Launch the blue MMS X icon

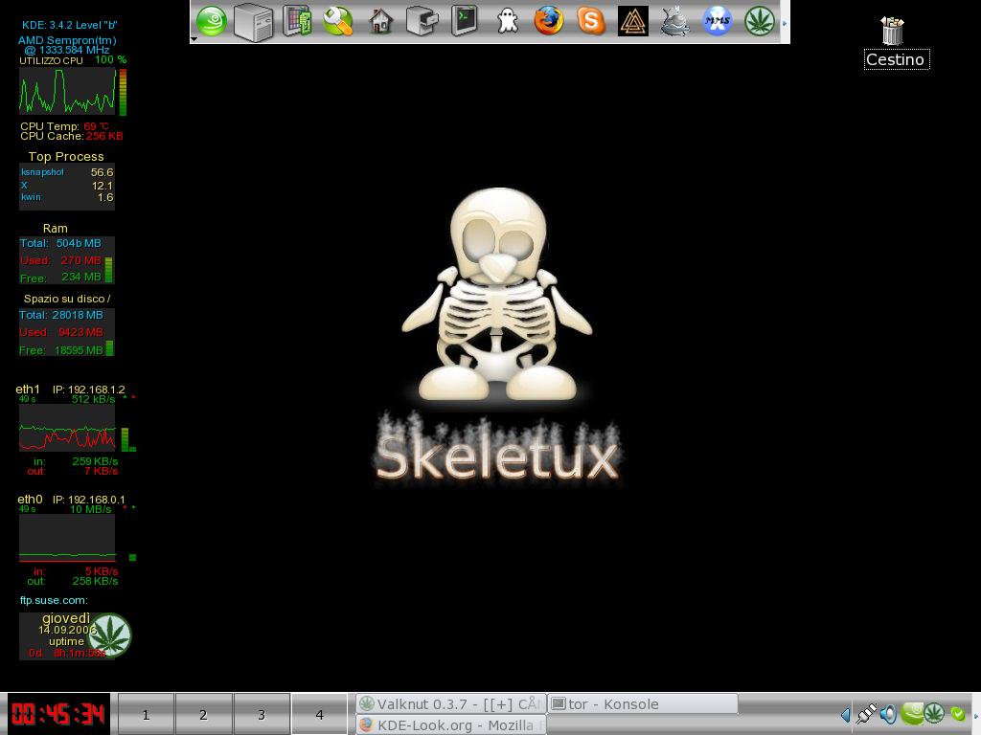717,21
